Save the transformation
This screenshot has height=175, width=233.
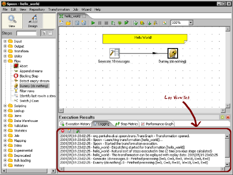pos(77,23)
